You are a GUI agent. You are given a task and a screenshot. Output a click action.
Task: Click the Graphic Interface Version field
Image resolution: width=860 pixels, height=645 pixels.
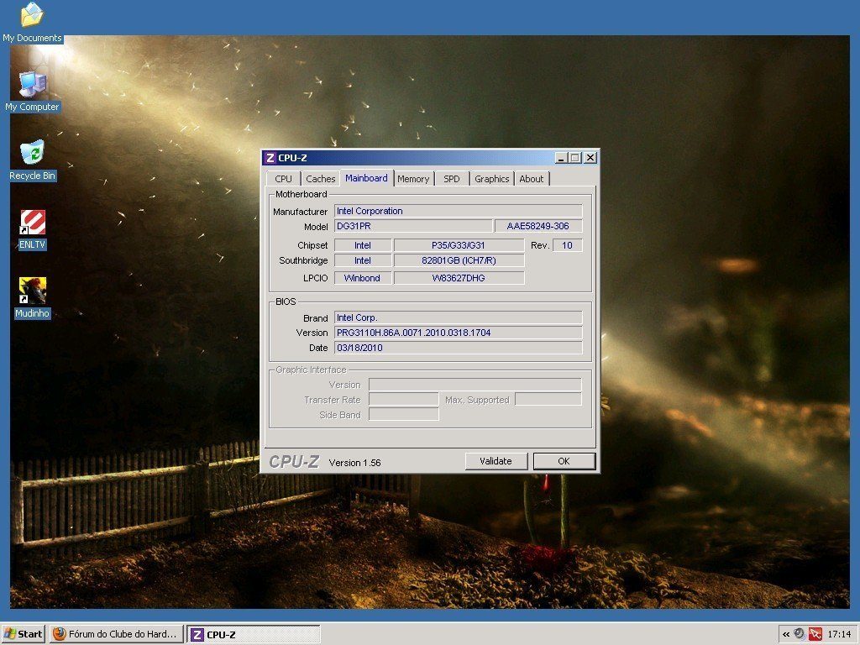475,385
